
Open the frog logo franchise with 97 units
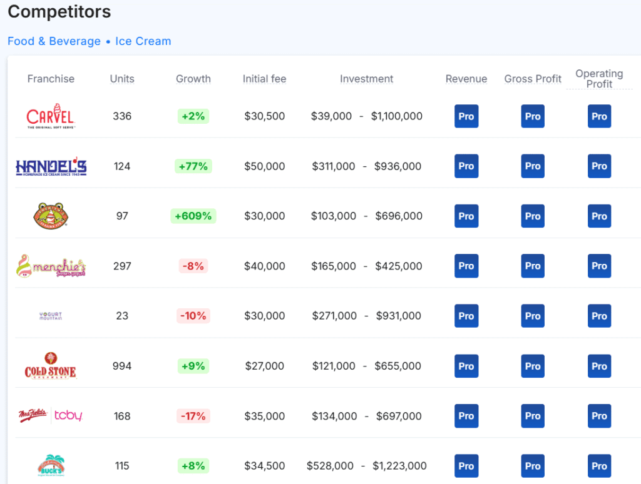point(51,216)
